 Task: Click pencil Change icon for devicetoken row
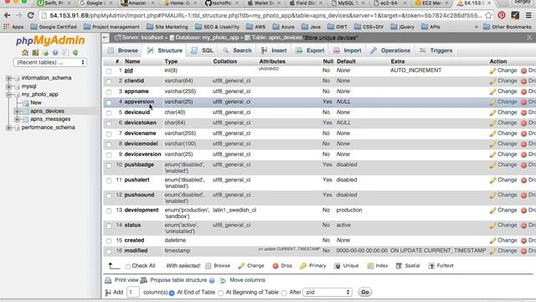[x=492, y=123]
